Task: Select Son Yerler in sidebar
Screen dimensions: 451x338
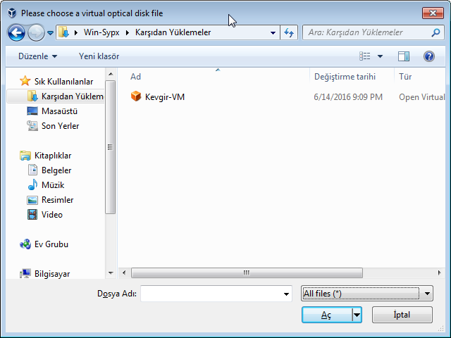Action: (x=60, y=126)
